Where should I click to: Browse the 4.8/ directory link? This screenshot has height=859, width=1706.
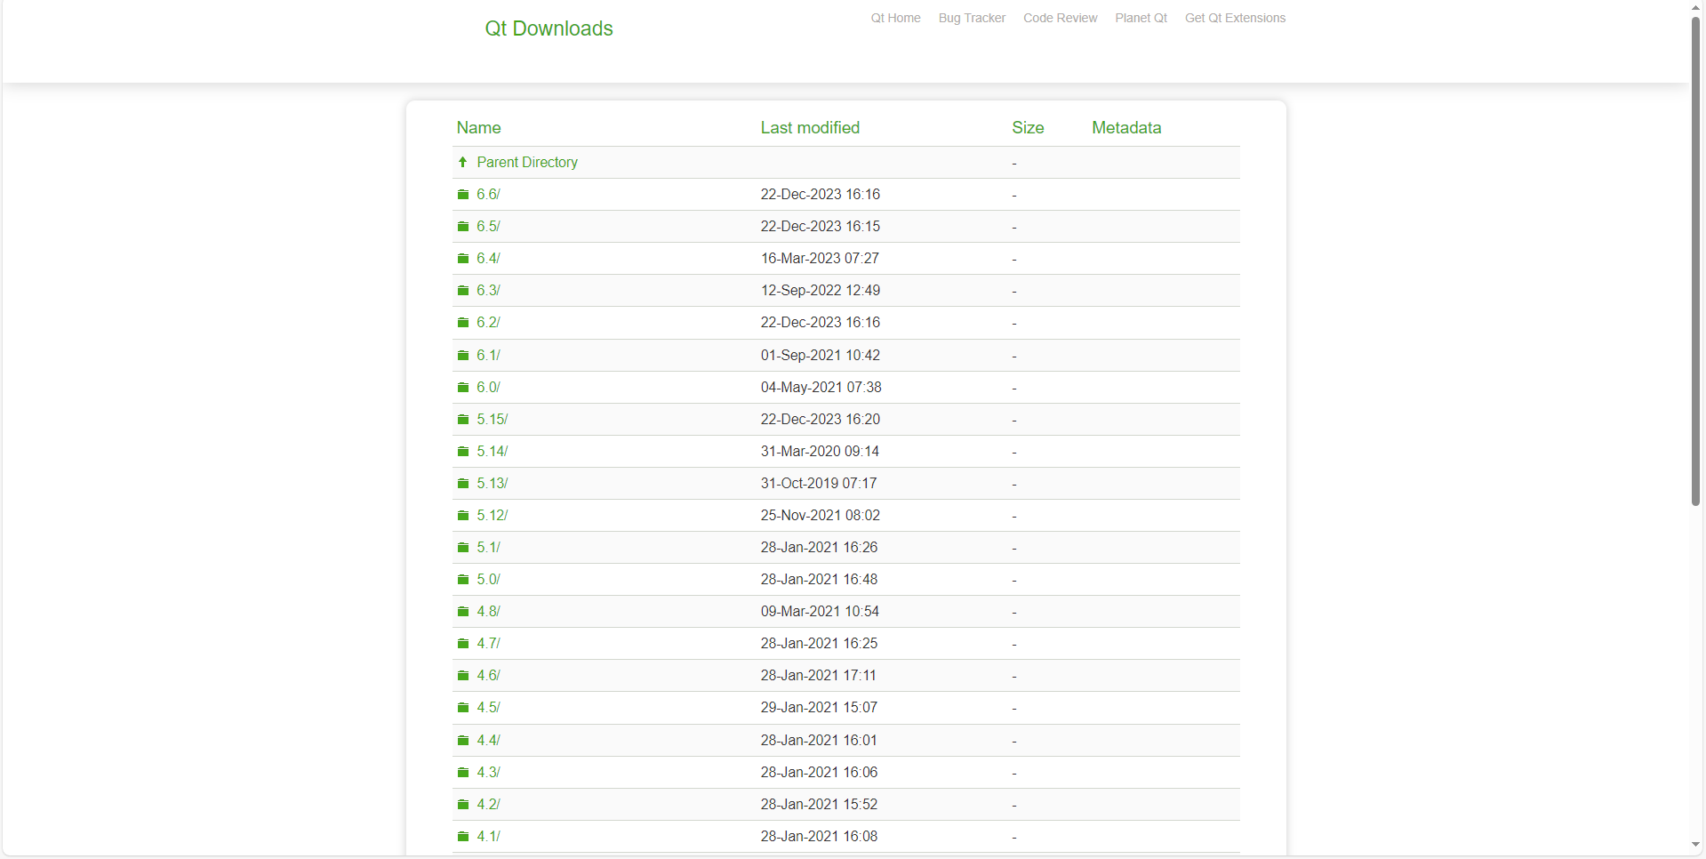pyautogui.click(x=488, y=611)
